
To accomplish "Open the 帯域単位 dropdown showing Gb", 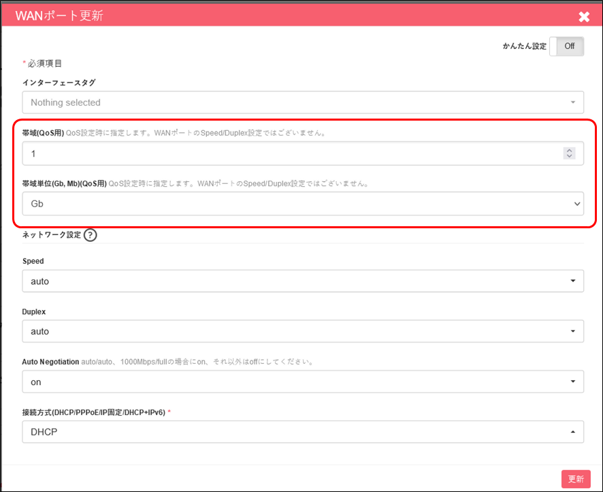I will (303, 204).
